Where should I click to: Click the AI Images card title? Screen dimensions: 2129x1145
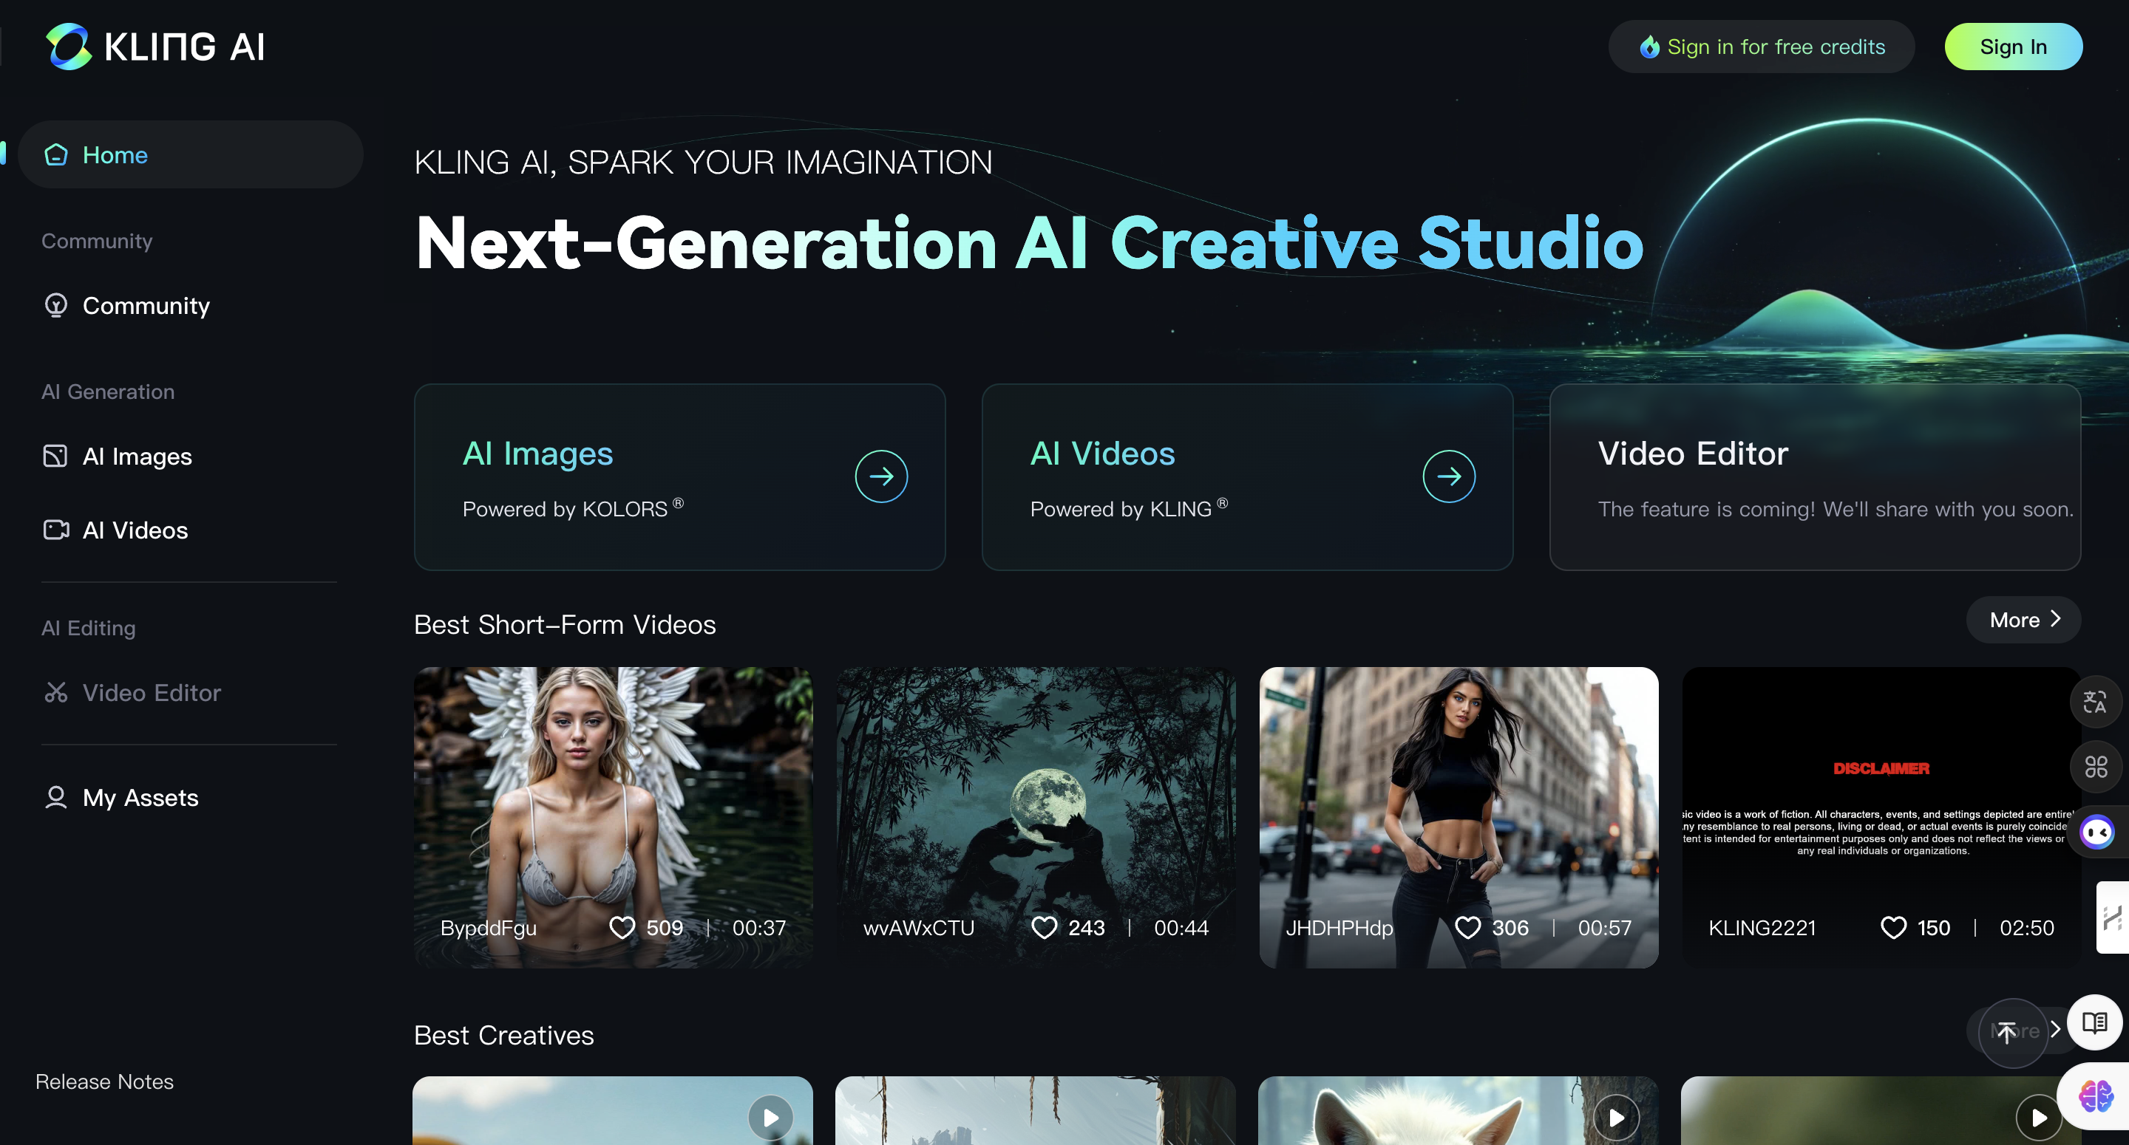538,453
